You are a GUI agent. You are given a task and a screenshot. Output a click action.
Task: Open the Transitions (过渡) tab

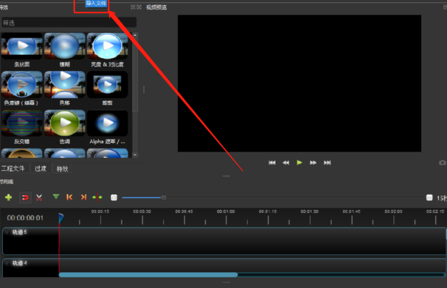[x=41, y=169]
